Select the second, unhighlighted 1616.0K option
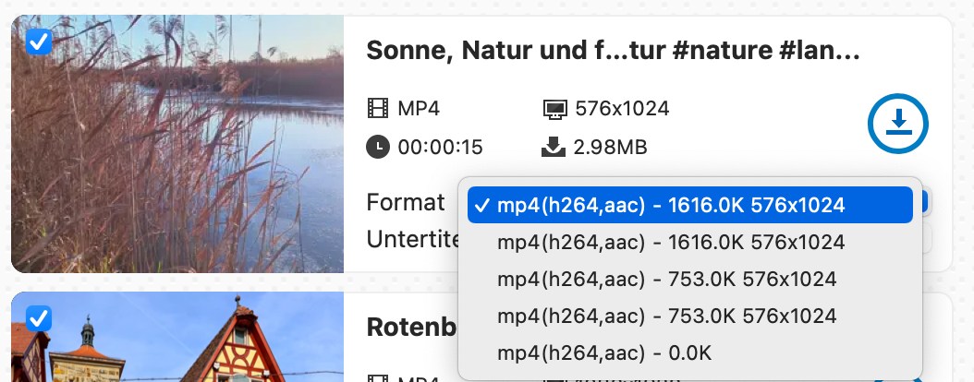 point(670,242)
